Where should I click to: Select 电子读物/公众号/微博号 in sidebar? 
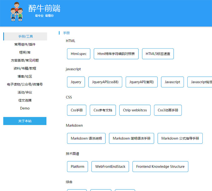(x=25, y=84)
